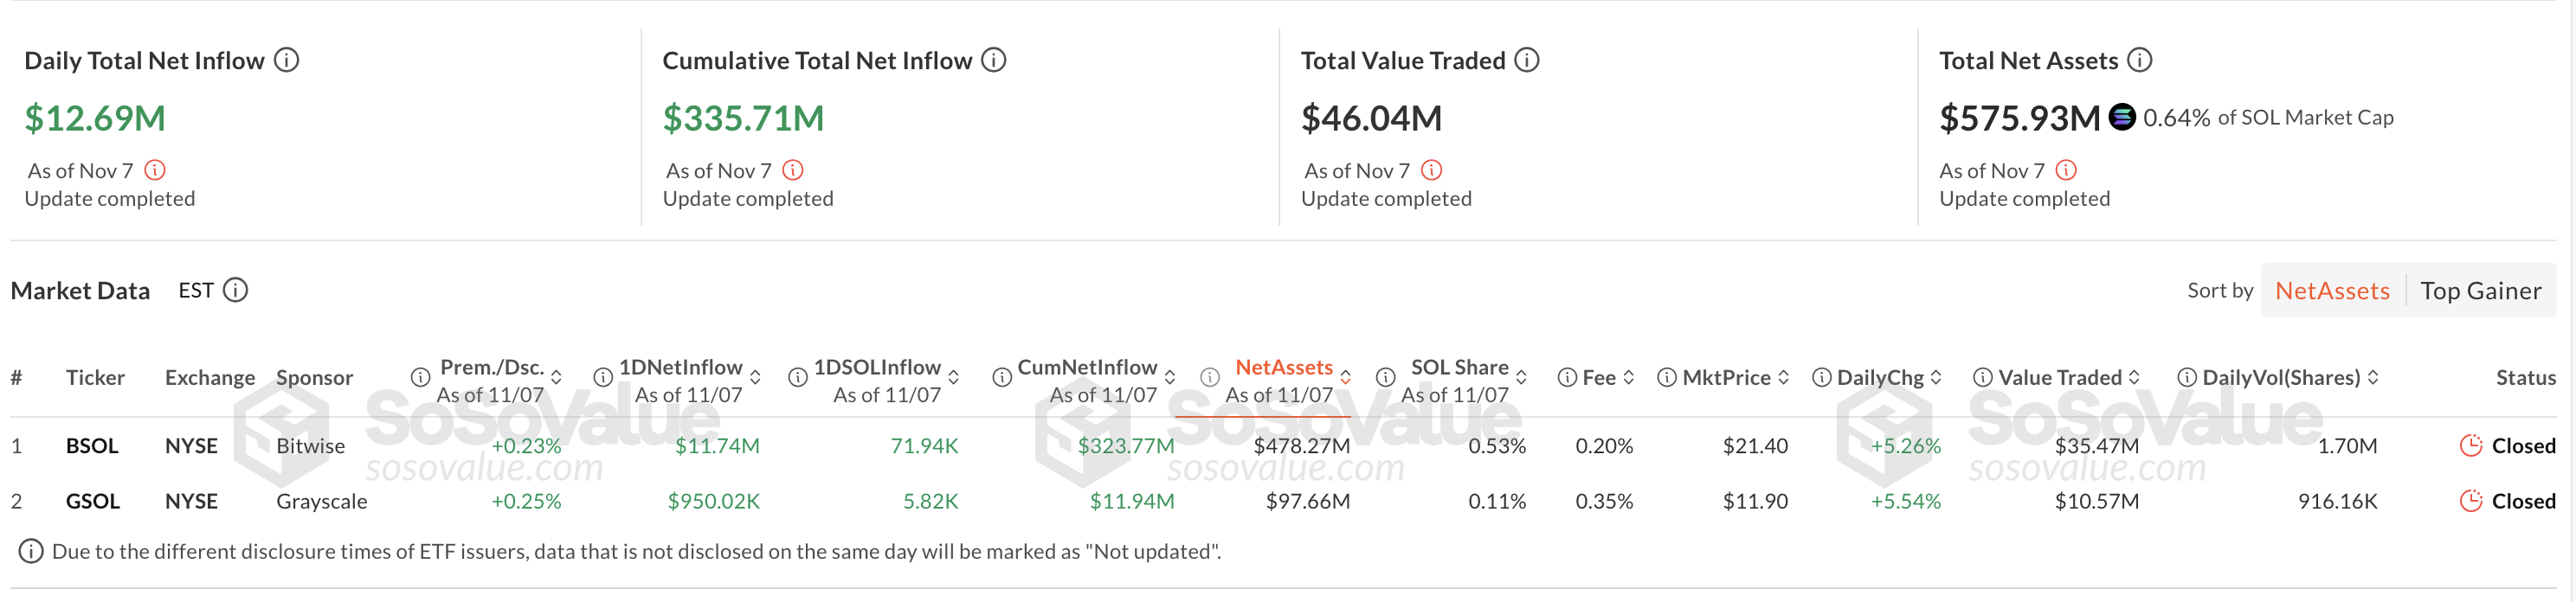This screenshot has width=2576, height=602.
Task: Click the Cumulative Total Net Inflow info icon
Action: [x=994, y=60]
